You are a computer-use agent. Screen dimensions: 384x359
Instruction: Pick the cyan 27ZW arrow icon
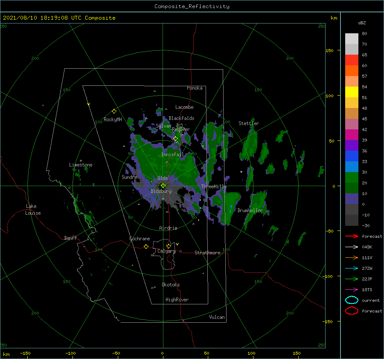(352, 269)
